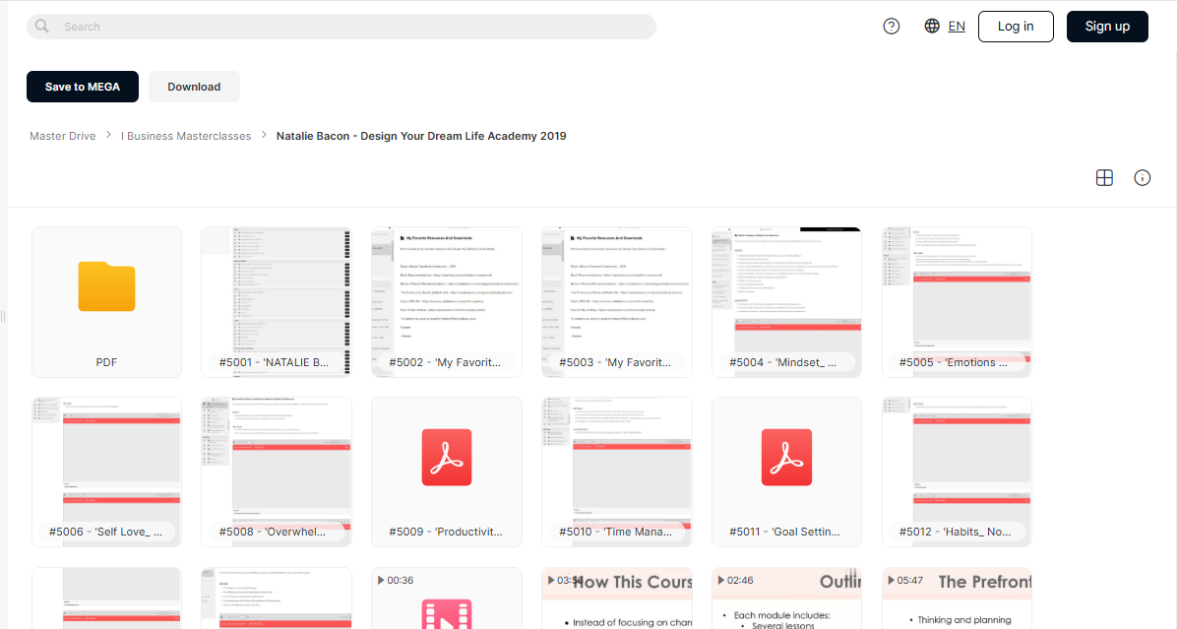Open file #5002 - 'My Favorit...

point(447,302)
